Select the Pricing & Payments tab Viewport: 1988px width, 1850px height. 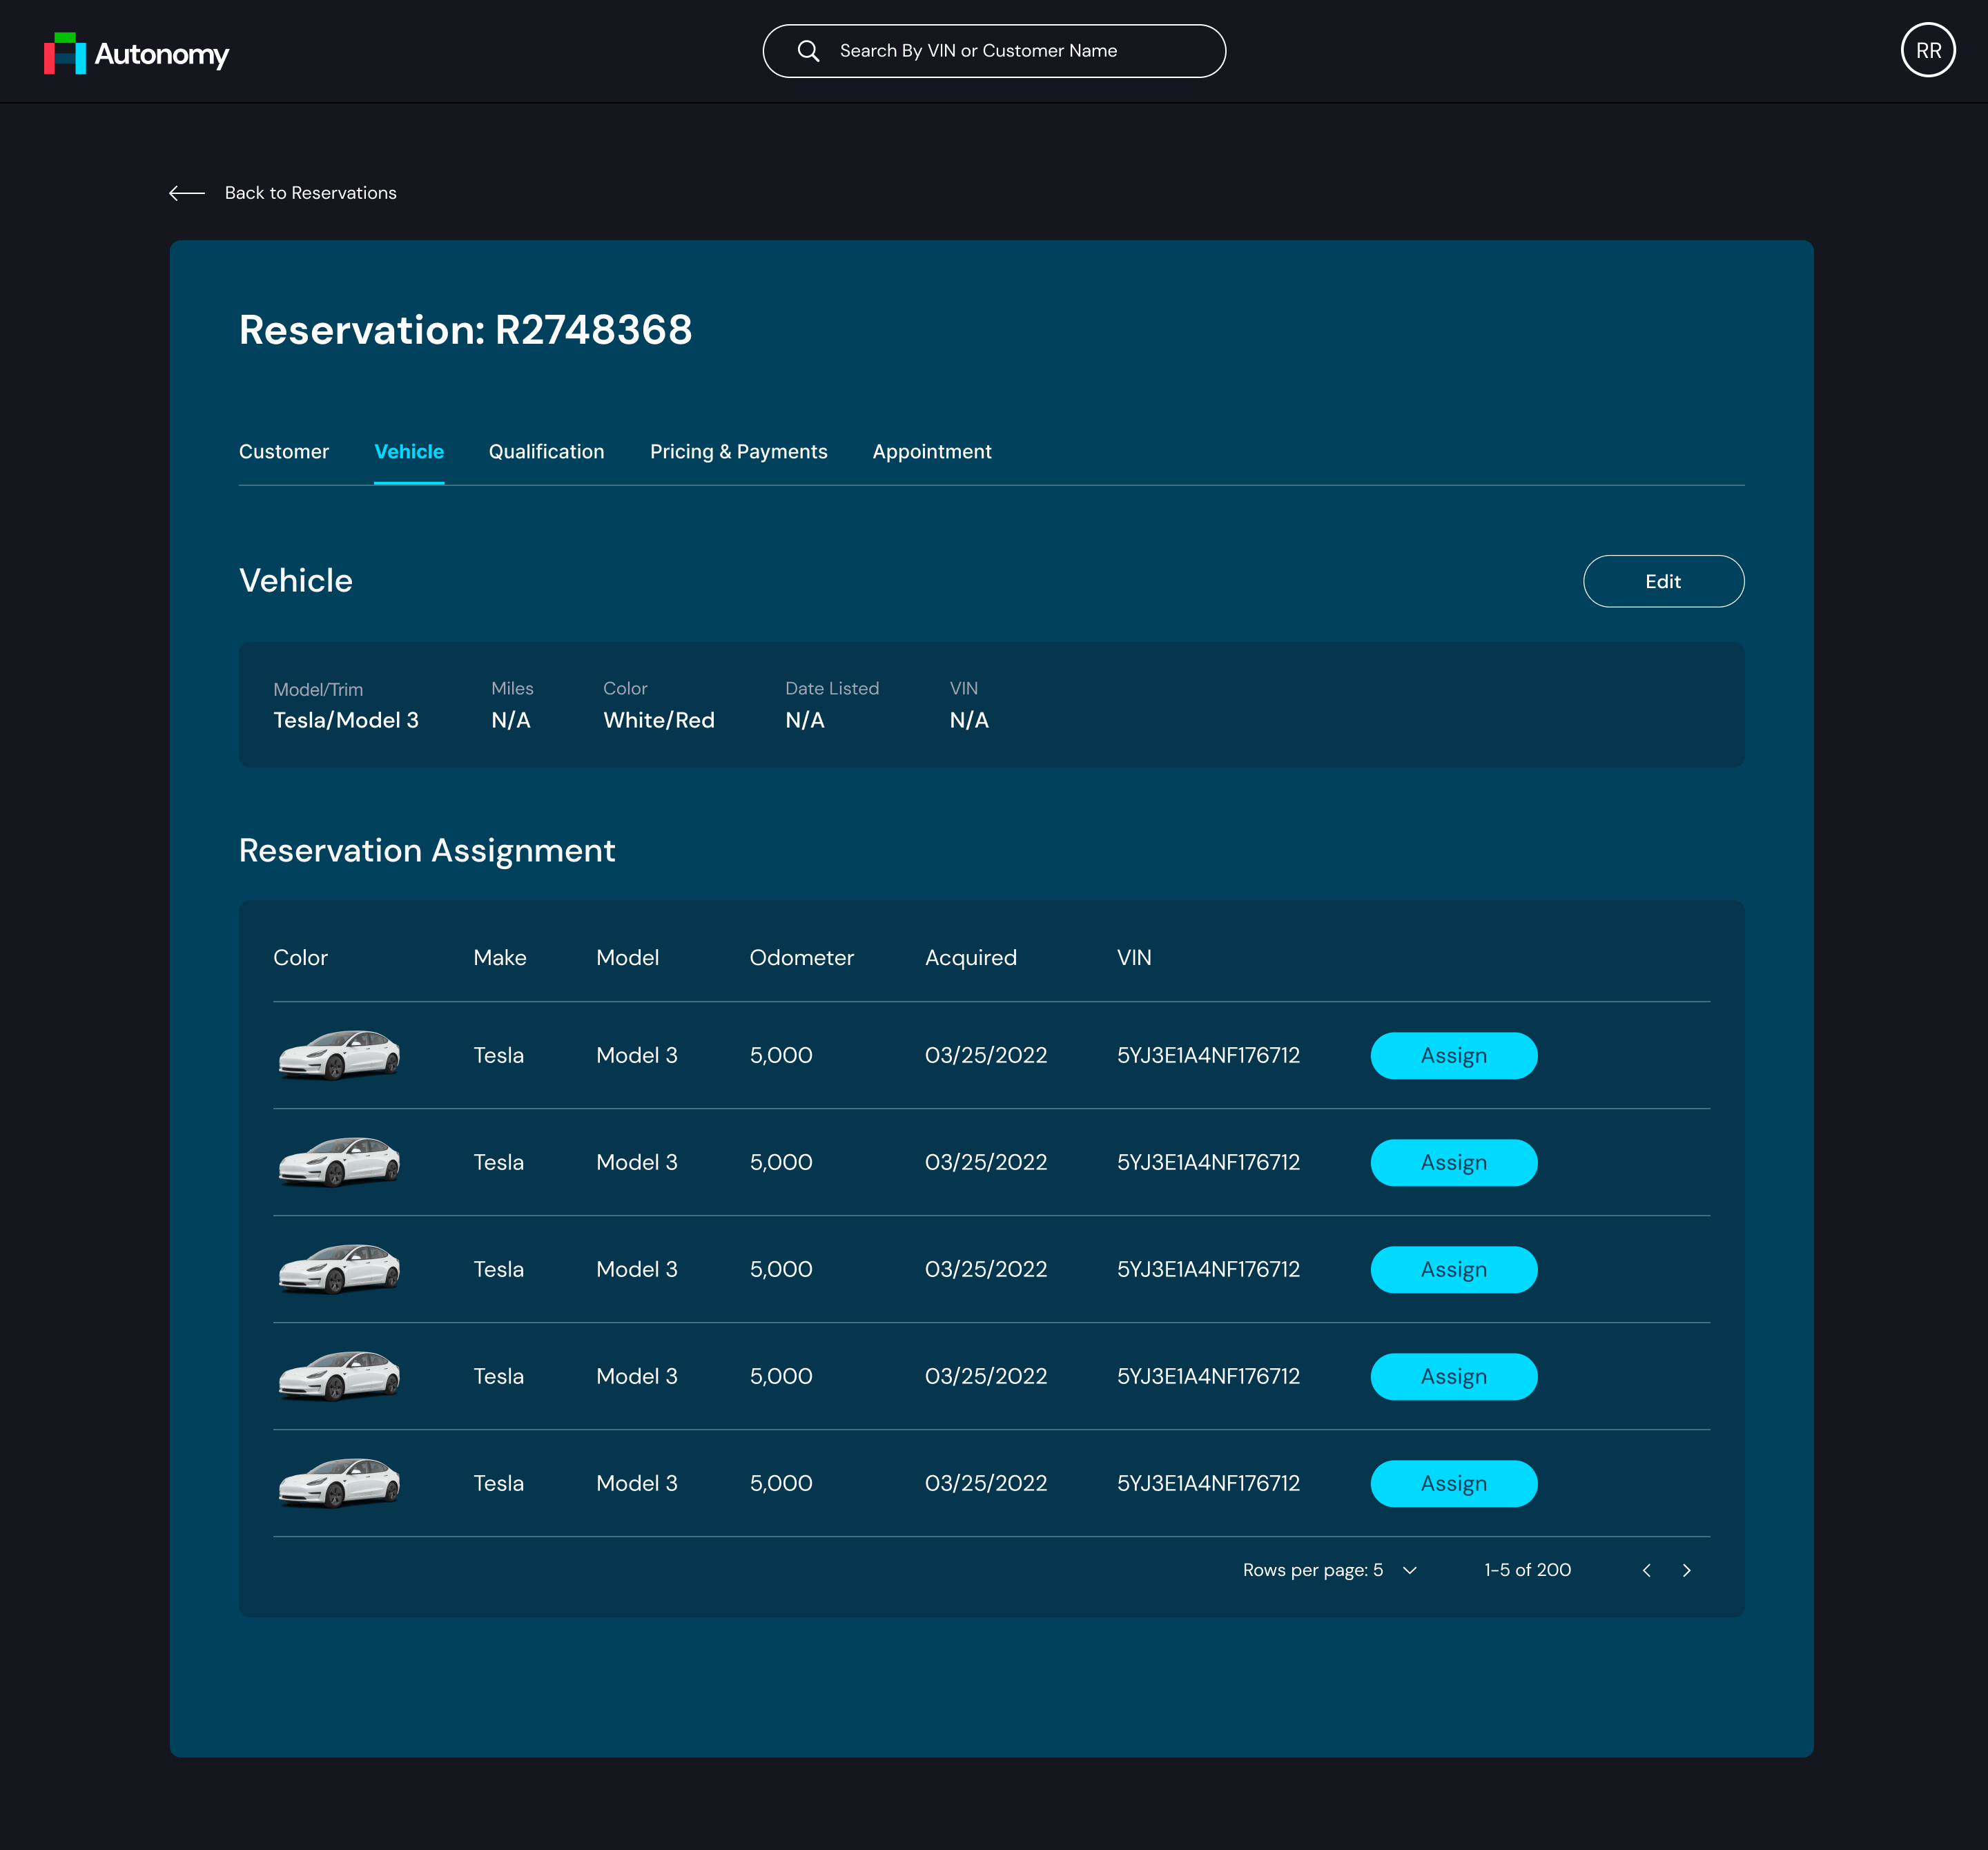pyautogui.click(x=738, y=452)
